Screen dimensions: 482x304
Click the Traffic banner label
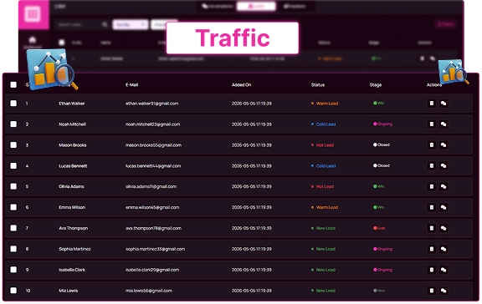click(x=233, y=38)
